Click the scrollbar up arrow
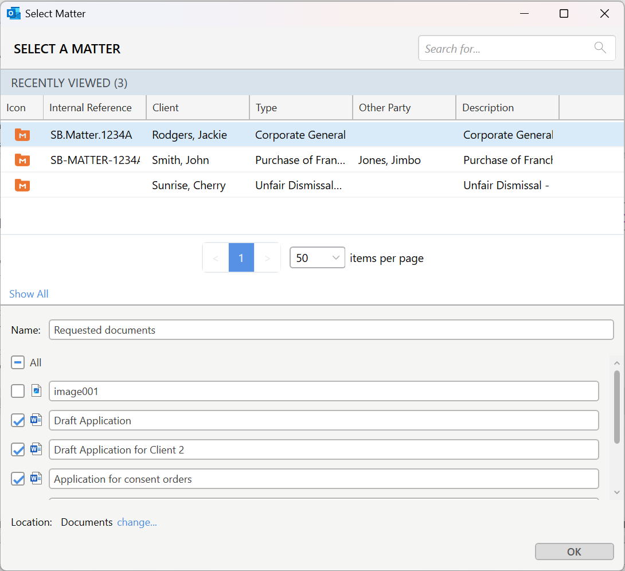This screenshot has height=571, width=625. coord(616,362)
